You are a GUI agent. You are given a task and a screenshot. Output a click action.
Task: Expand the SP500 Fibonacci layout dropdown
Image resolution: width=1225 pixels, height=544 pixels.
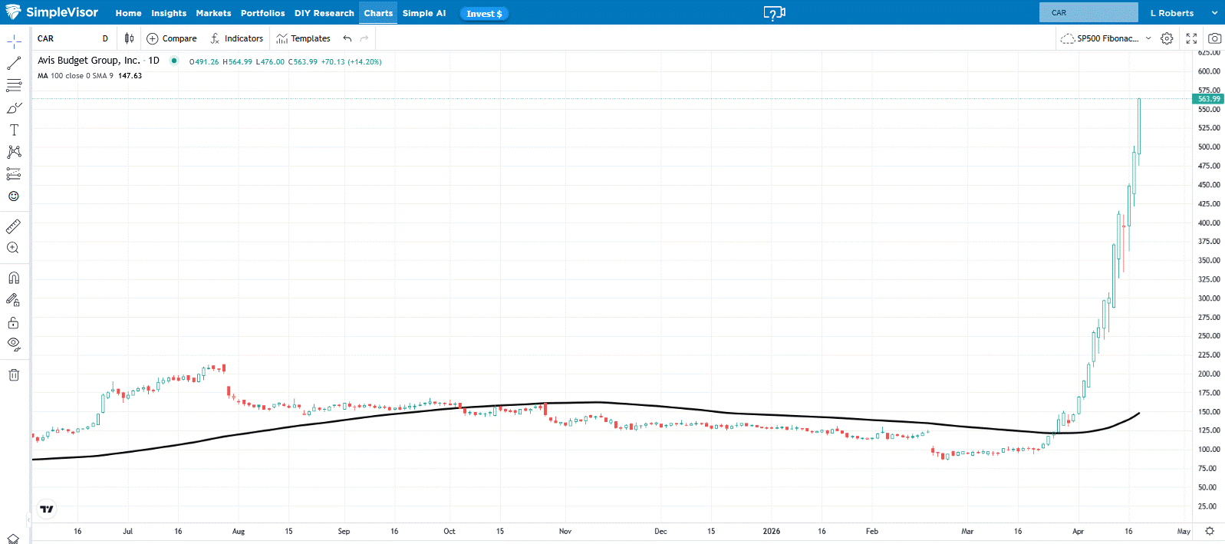[x=1148, y=38]
